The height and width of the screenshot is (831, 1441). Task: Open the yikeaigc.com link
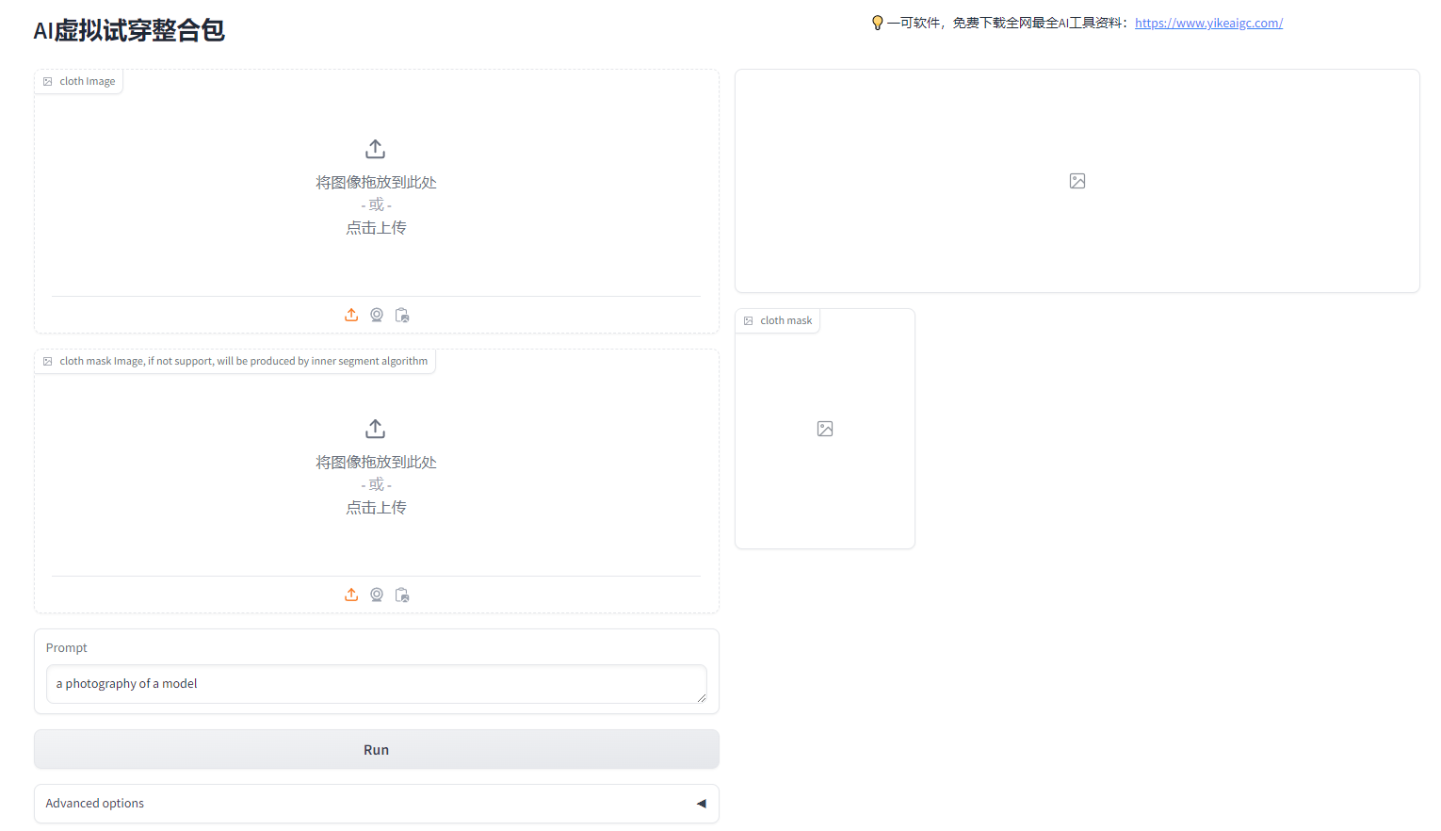point(1208,23)
